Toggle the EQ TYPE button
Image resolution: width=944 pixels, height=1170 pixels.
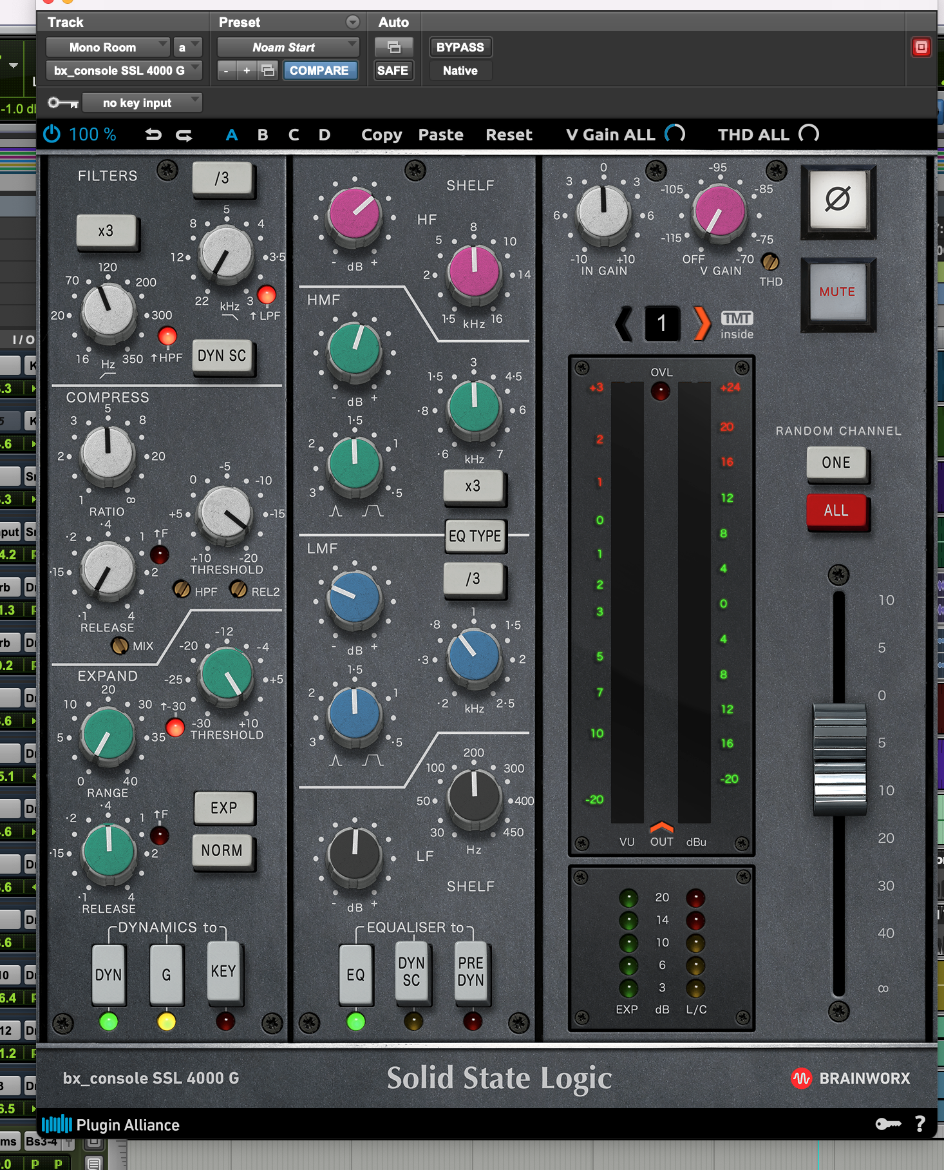pyautogui.click(x=475, y=536)
